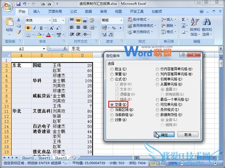Click the AutoSum sigma icon
This screenshot has width=225, height=168.
click(183, 19)
